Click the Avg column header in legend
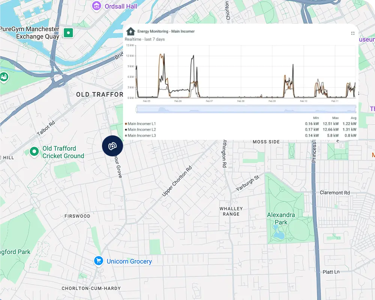 353,118
